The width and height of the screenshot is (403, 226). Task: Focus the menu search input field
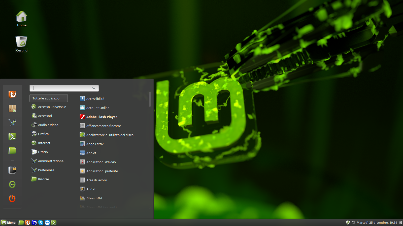pyautogui.click(x=64, y=88)
